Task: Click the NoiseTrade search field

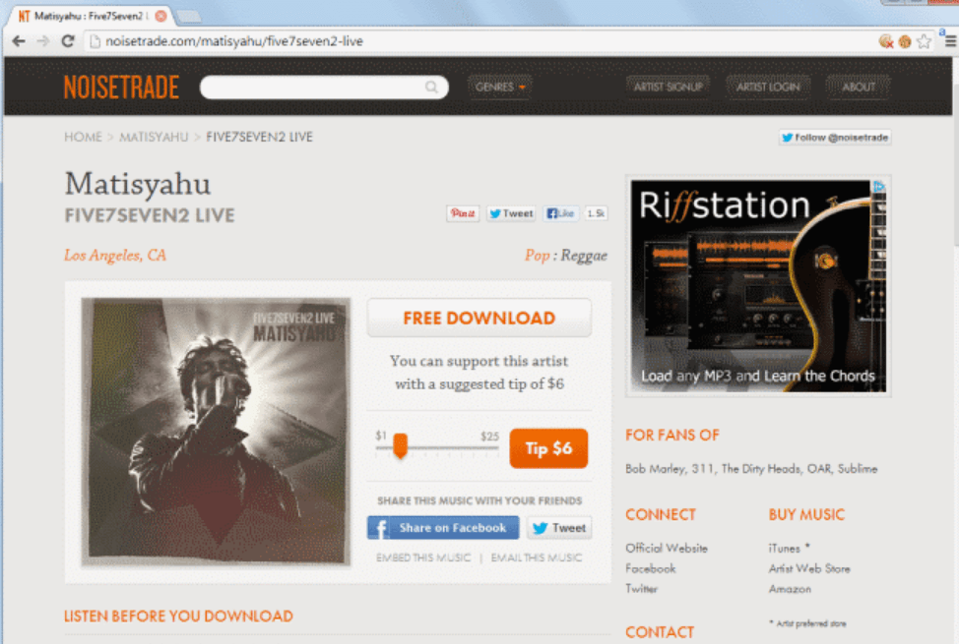Action: (313, 88)
